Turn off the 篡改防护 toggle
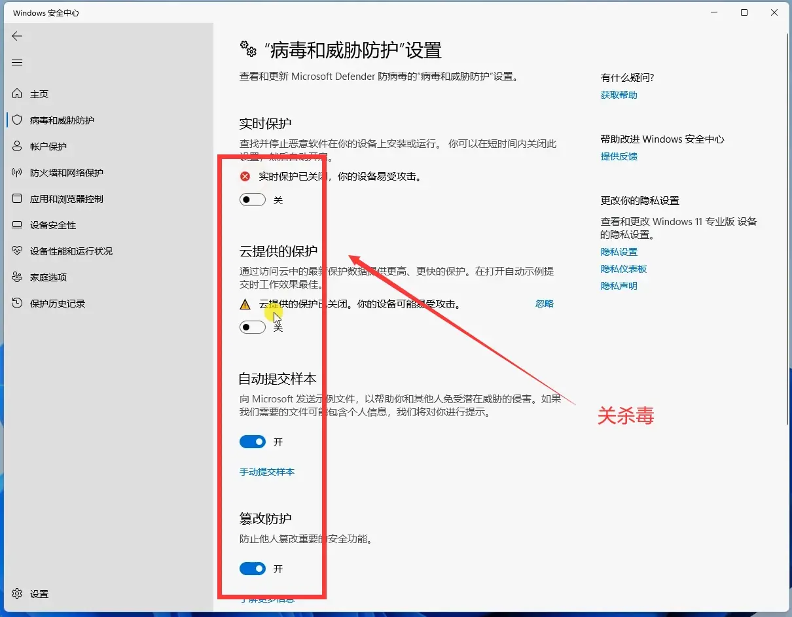 [x=253, y=569]
